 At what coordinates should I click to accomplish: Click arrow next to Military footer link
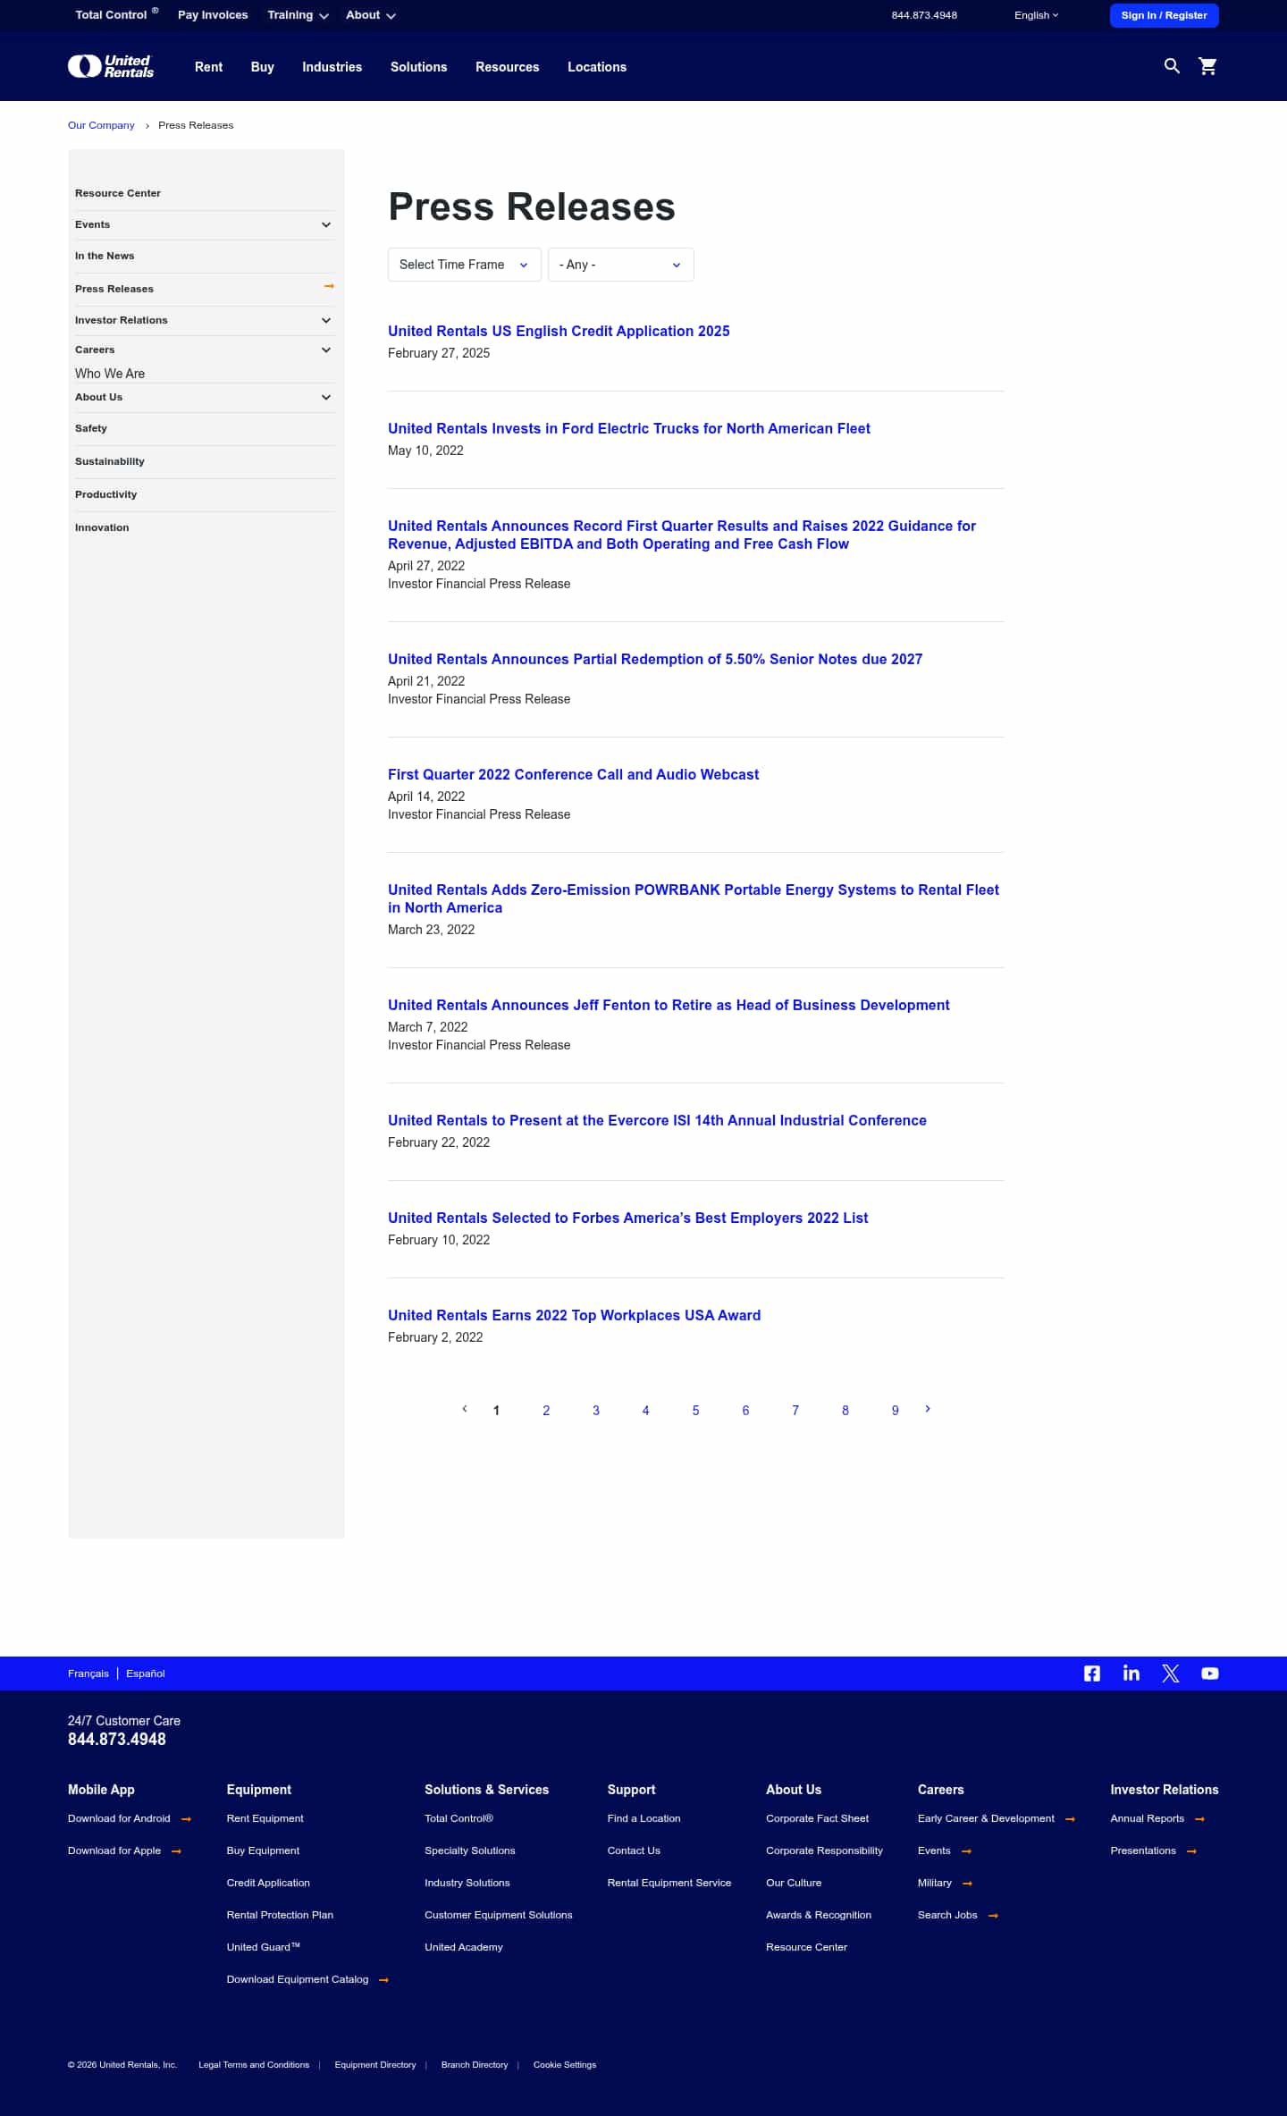pos(967,1884)
